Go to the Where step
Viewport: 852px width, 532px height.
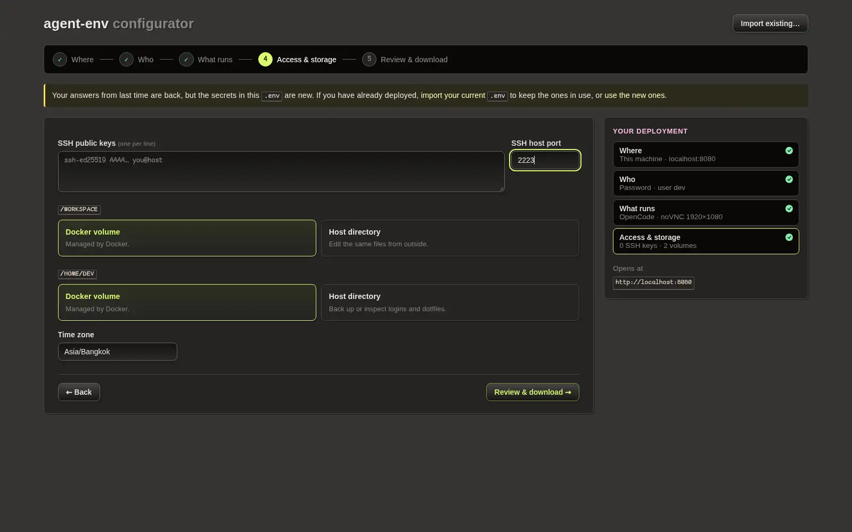tap(73, 60)
